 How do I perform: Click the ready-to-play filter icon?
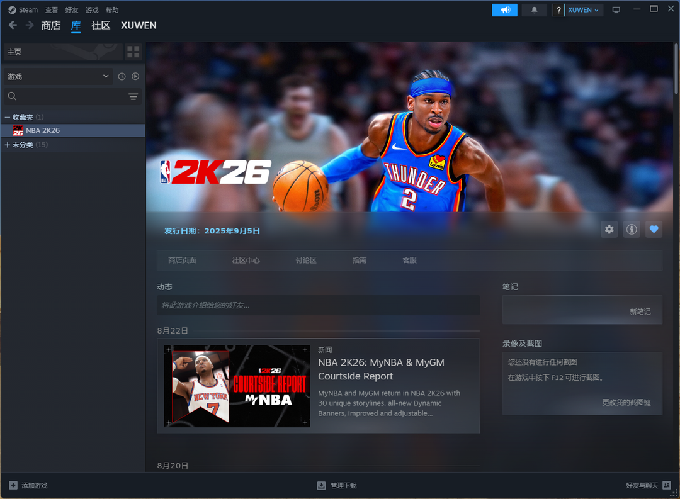pyautogui.click(x=135, y=76)
